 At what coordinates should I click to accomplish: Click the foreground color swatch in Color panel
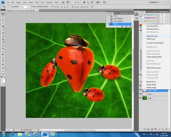click(x=141, y=15)
